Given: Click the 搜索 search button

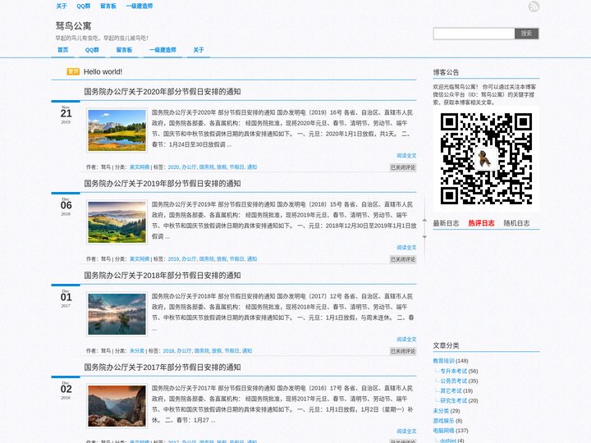Looking at the screenshot, I should tap(526, 34).
